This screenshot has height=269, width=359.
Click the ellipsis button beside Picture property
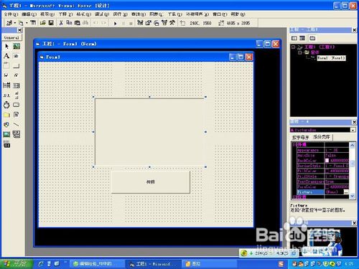point(346,192)
